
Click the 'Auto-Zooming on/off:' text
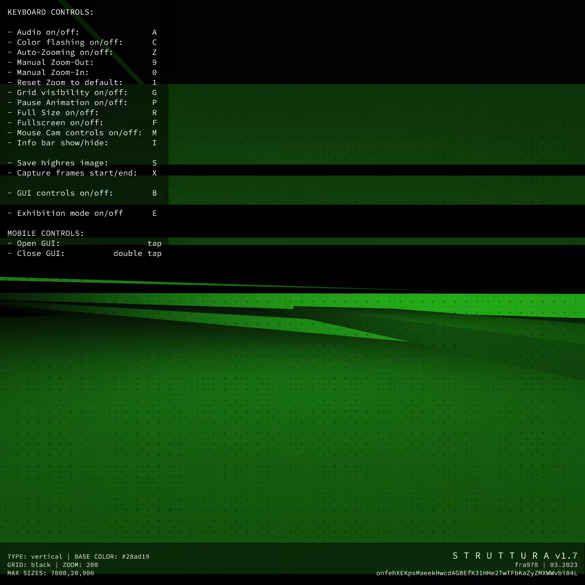coord(65,52)
